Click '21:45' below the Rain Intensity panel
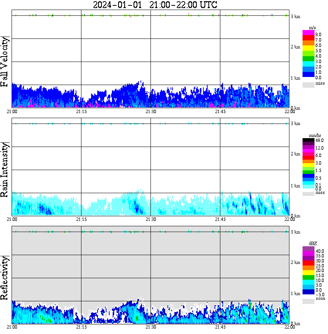 point(220,219)
